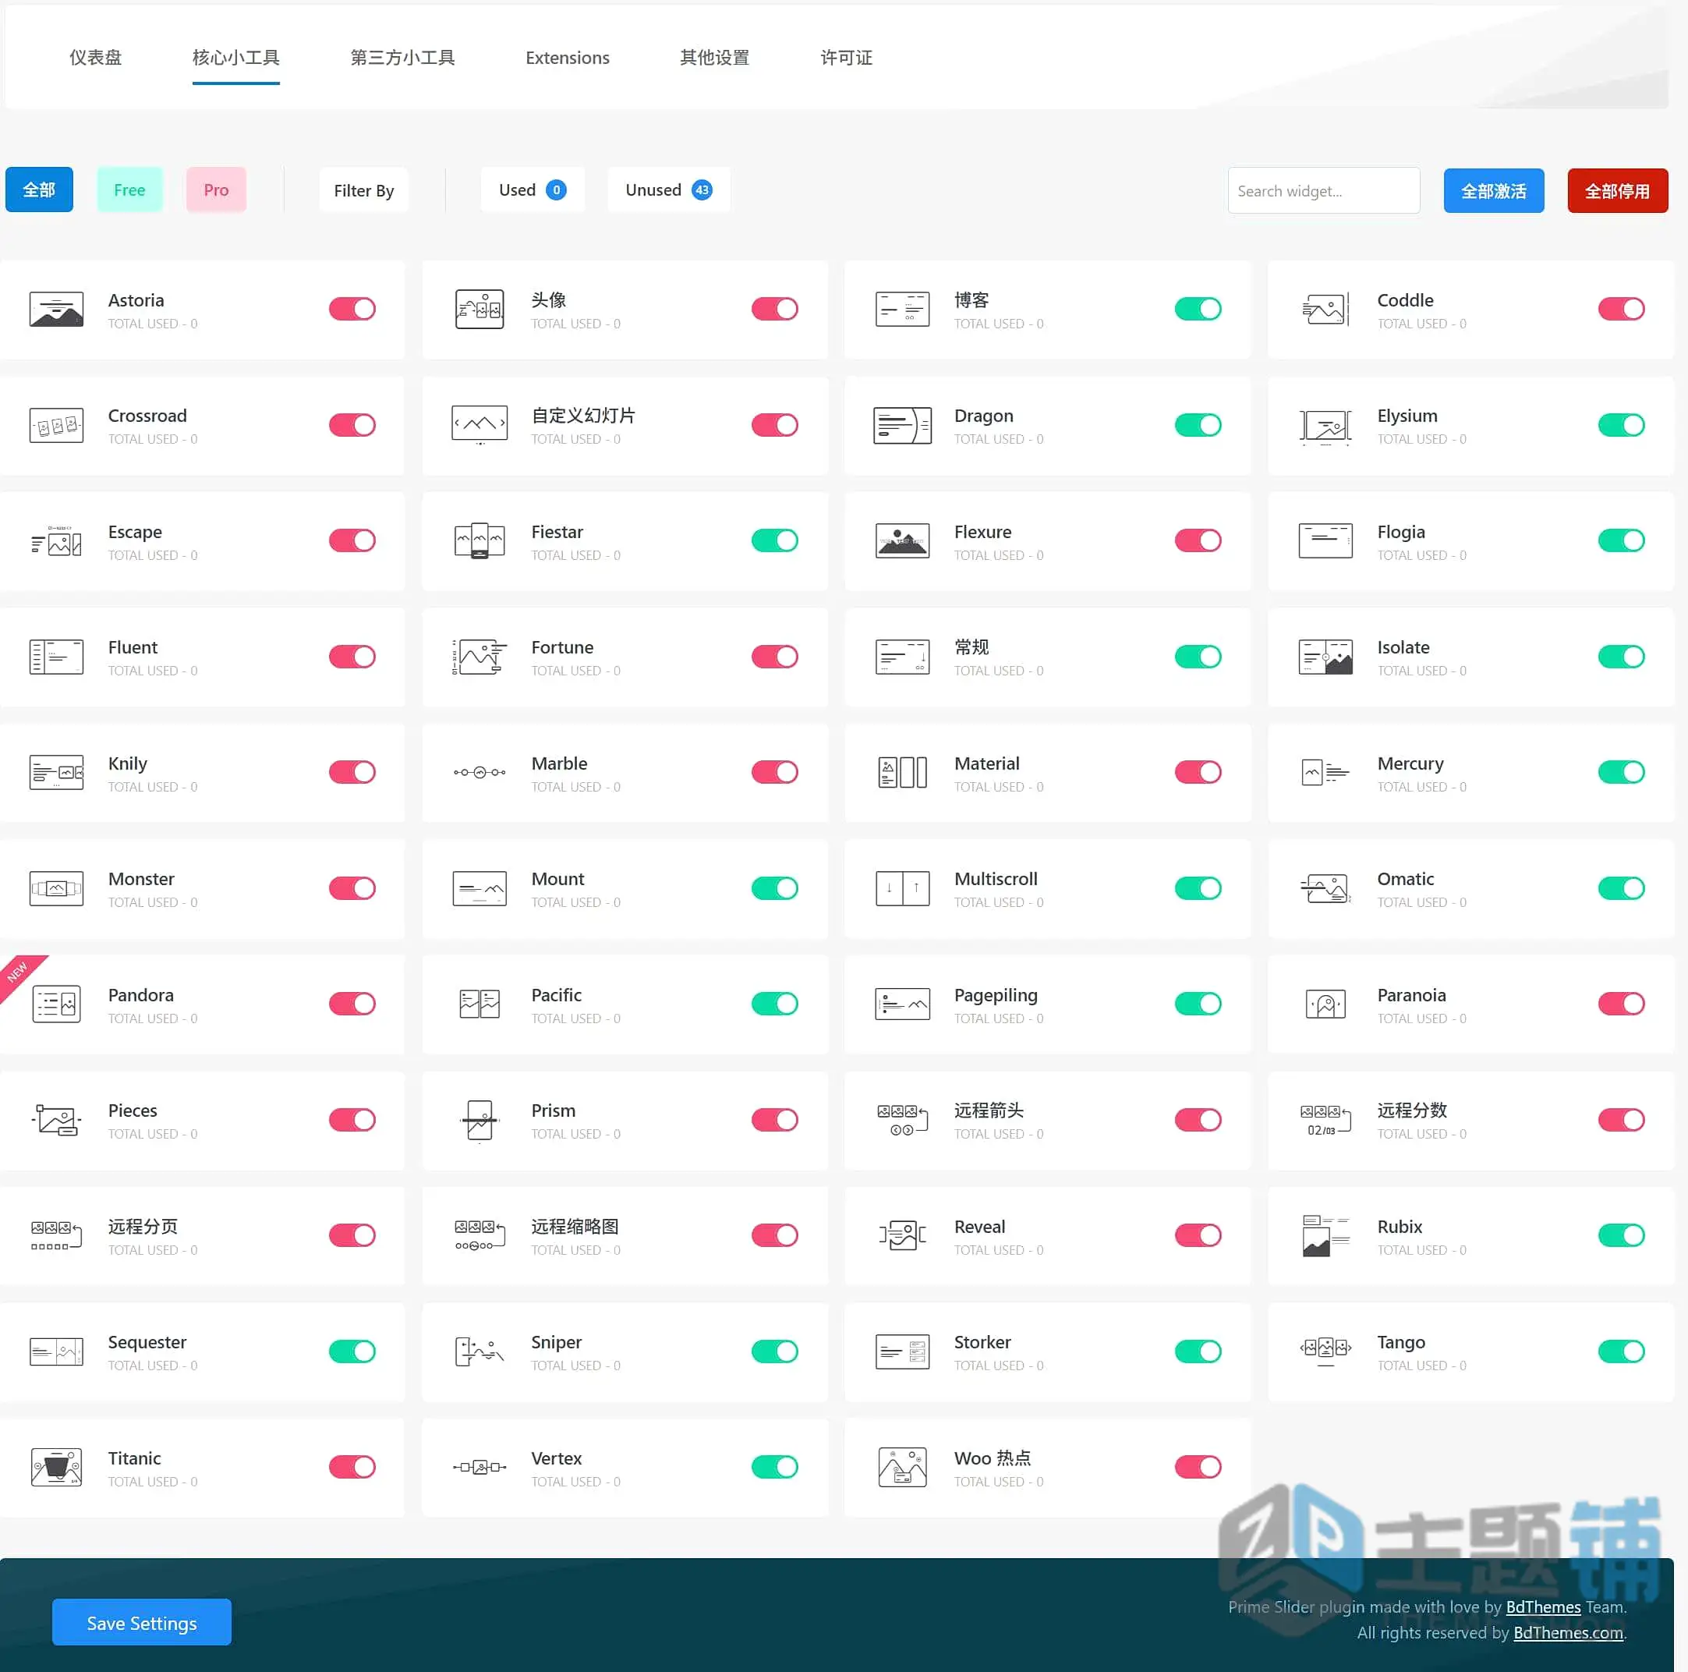Turn off the Mercury toggle
1688x1672 pixels.
pos(1622,773)
